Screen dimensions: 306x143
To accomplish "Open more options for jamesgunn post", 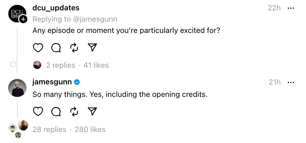I will [291, 82].
